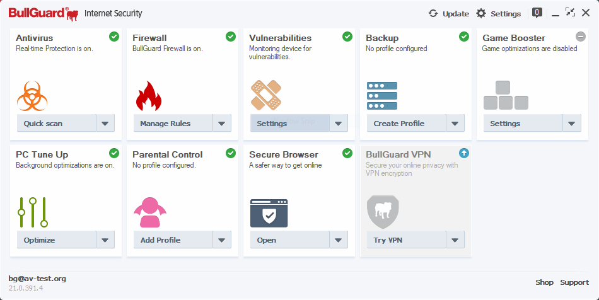Click the Parental Control girl icon
Image resolution: width=599 pixels, height=300 pixels.
click(x=149, y=212)
